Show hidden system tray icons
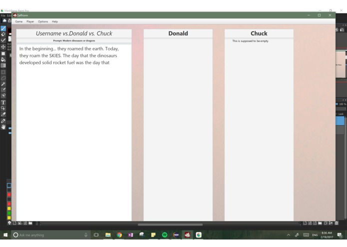347x247 pixels. coord(289,235)
